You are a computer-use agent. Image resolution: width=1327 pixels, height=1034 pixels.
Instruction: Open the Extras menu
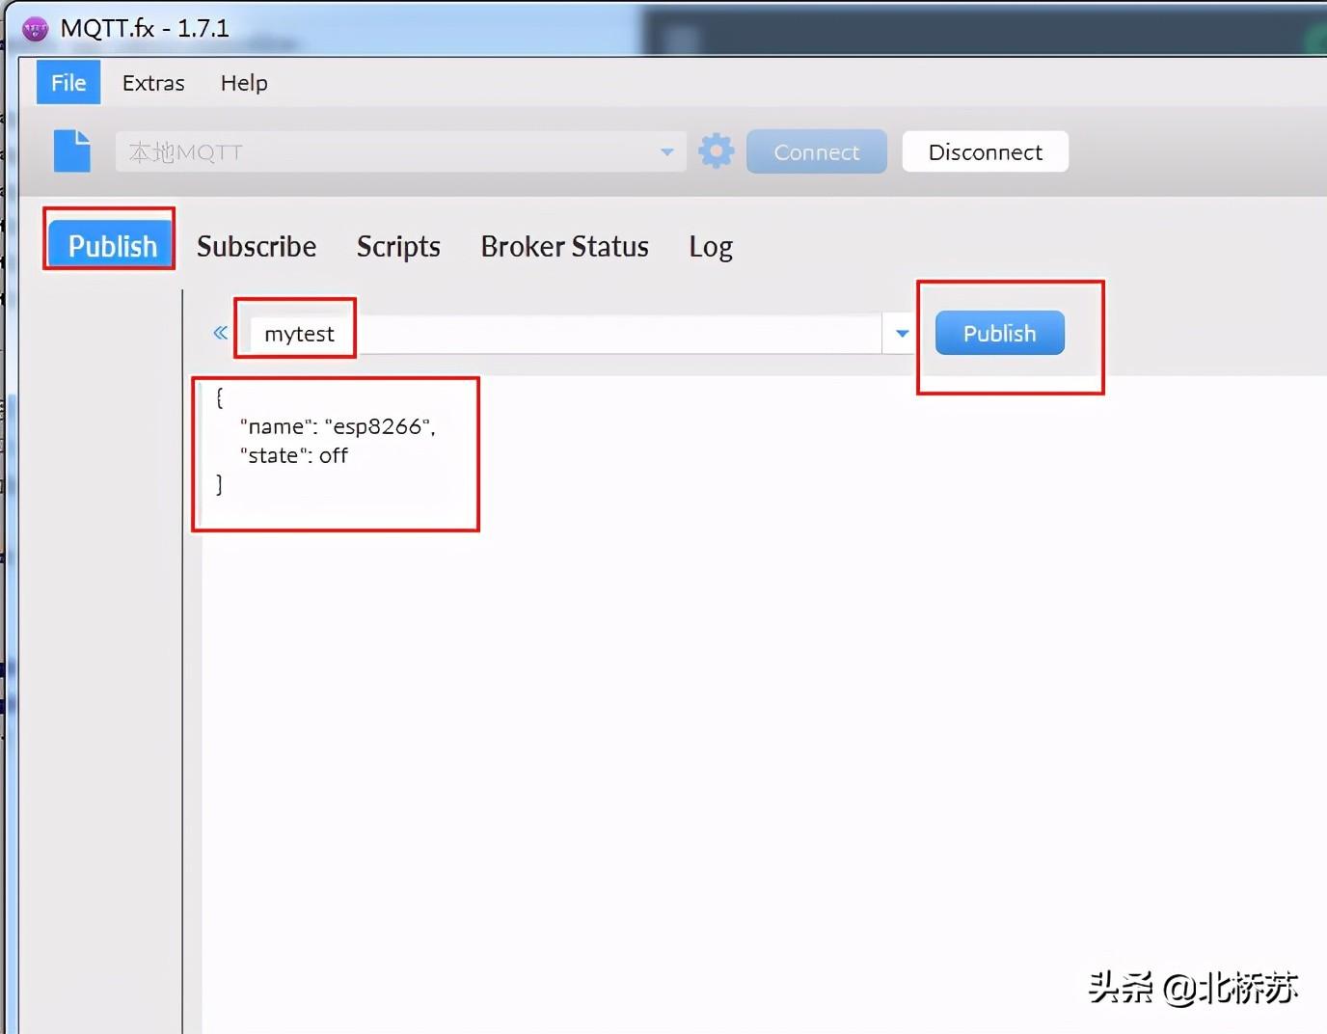(153, 83)
